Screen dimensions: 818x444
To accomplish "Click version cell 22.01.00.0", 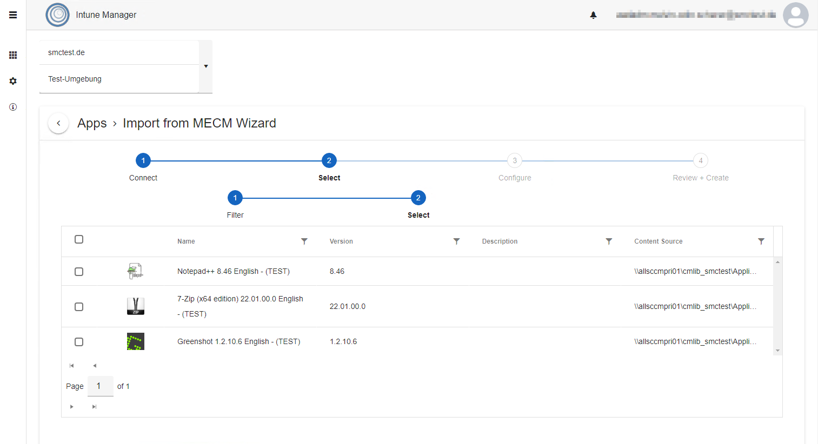I will [347, 306].
